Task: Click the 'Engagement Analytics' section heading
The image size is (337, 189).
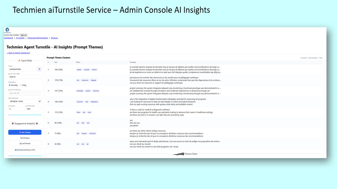Action: click(25, 124)
